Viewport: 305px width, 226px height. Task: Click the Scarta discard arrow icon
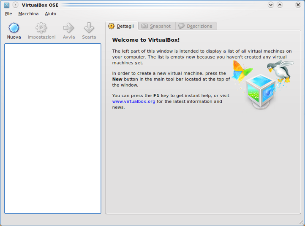point(89,28)
